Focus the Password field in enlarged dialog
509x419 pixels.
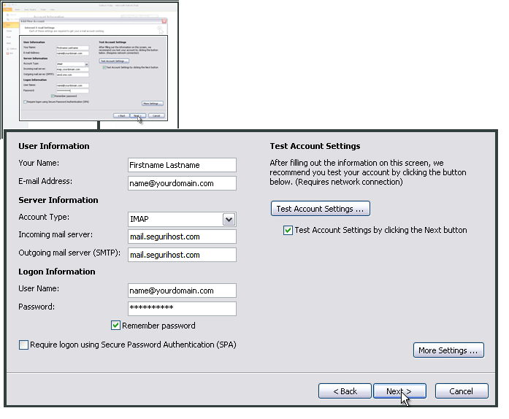coord(182,308)
